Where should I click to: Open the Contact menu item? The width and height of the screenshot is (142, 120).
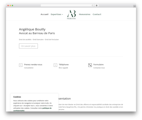pyautogui.click(x=97, y=14)
